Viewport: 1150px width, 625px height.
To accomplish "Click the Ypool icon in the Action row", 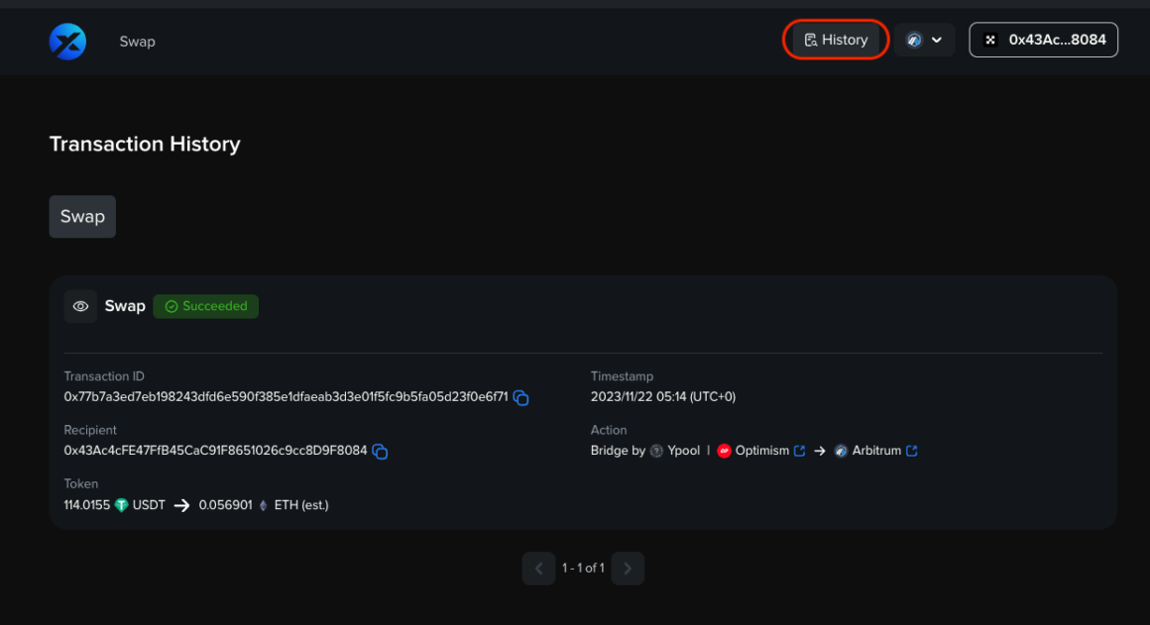I will [x=655, y=450].
